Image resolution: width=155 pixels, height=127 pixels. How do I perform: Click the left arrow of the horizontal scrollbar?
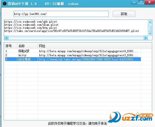(6, 38)
